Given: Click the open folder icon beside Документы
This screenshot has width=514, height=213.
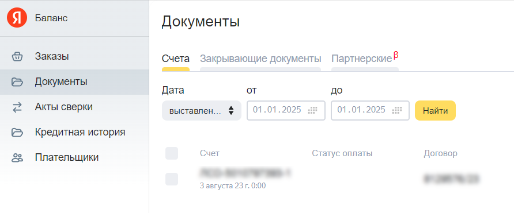Looking at the screenshot, I should point(17,82).
